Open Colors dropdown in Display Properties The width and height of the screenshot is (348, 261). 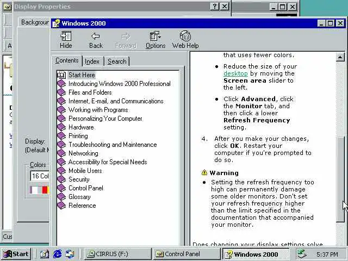pos(40,176)
